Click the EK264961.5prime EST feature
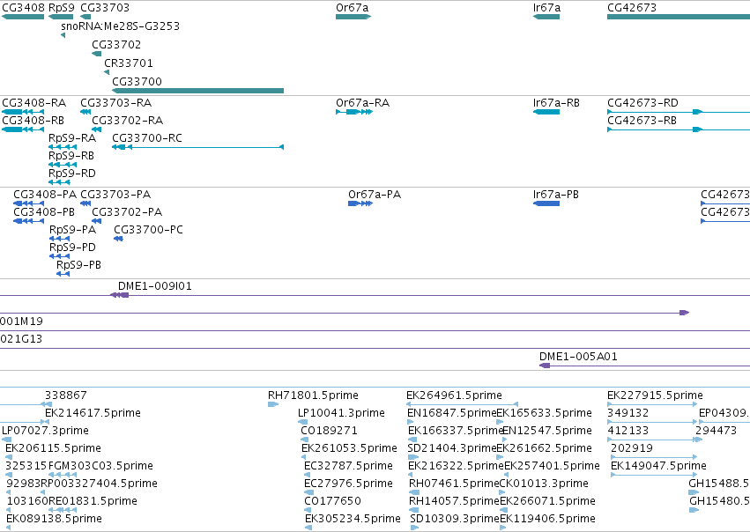 pyautogui.click(x=462, y=404)
